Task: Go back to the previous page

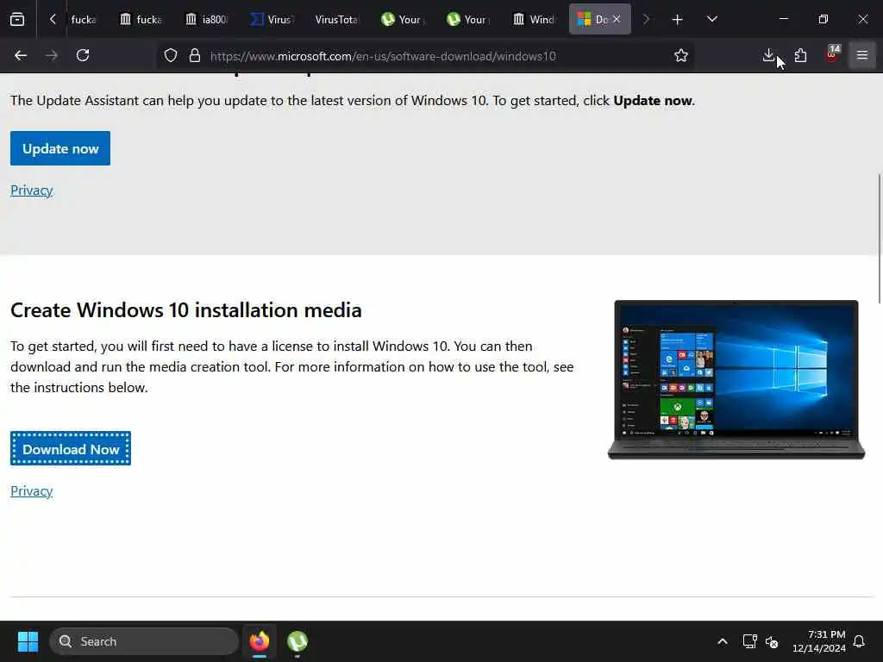Action: point(21,55)
